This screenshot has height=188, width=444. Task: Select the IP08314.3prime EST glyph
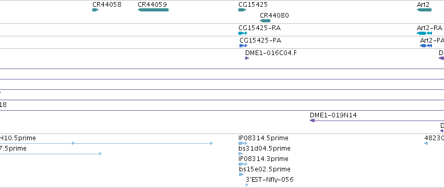pos(243,164)
